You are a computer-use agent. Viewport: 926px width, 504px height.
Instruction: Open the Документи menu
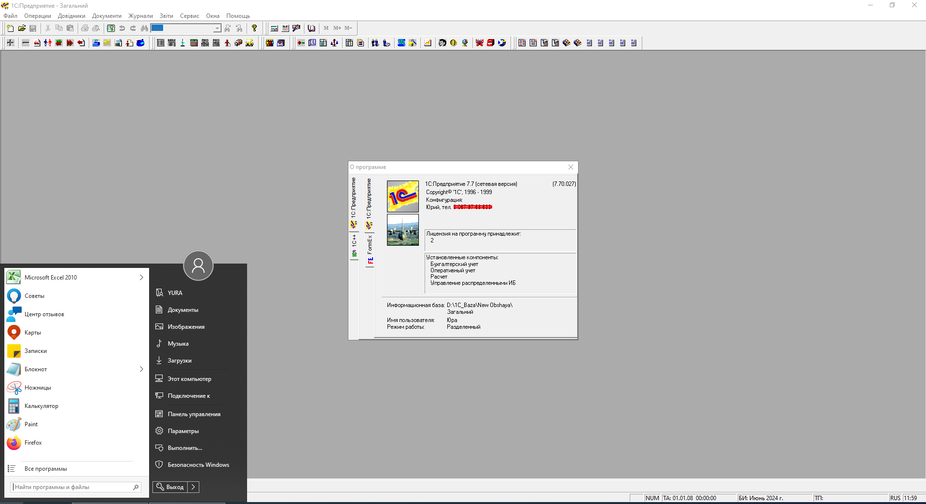click(x=107, y=16)
